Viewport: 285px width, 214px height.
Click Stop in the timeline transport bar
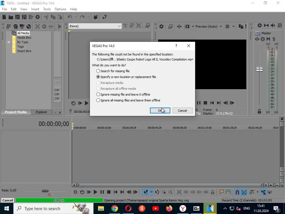(109, 192)
